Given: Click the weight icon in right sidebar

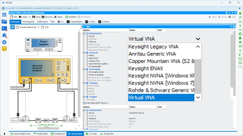Looking at the screenshot, I should click(240, 38).
